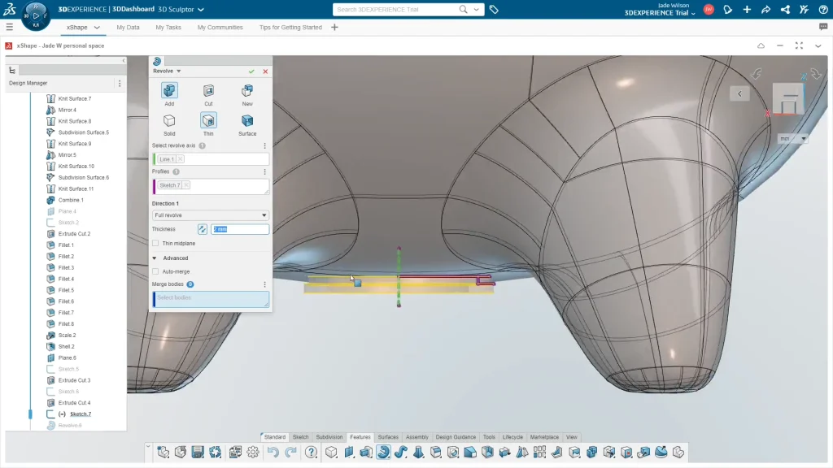The image size is (833, 468).
Task: Enable the Thin midplane checkbox
Action: point(156,243)
